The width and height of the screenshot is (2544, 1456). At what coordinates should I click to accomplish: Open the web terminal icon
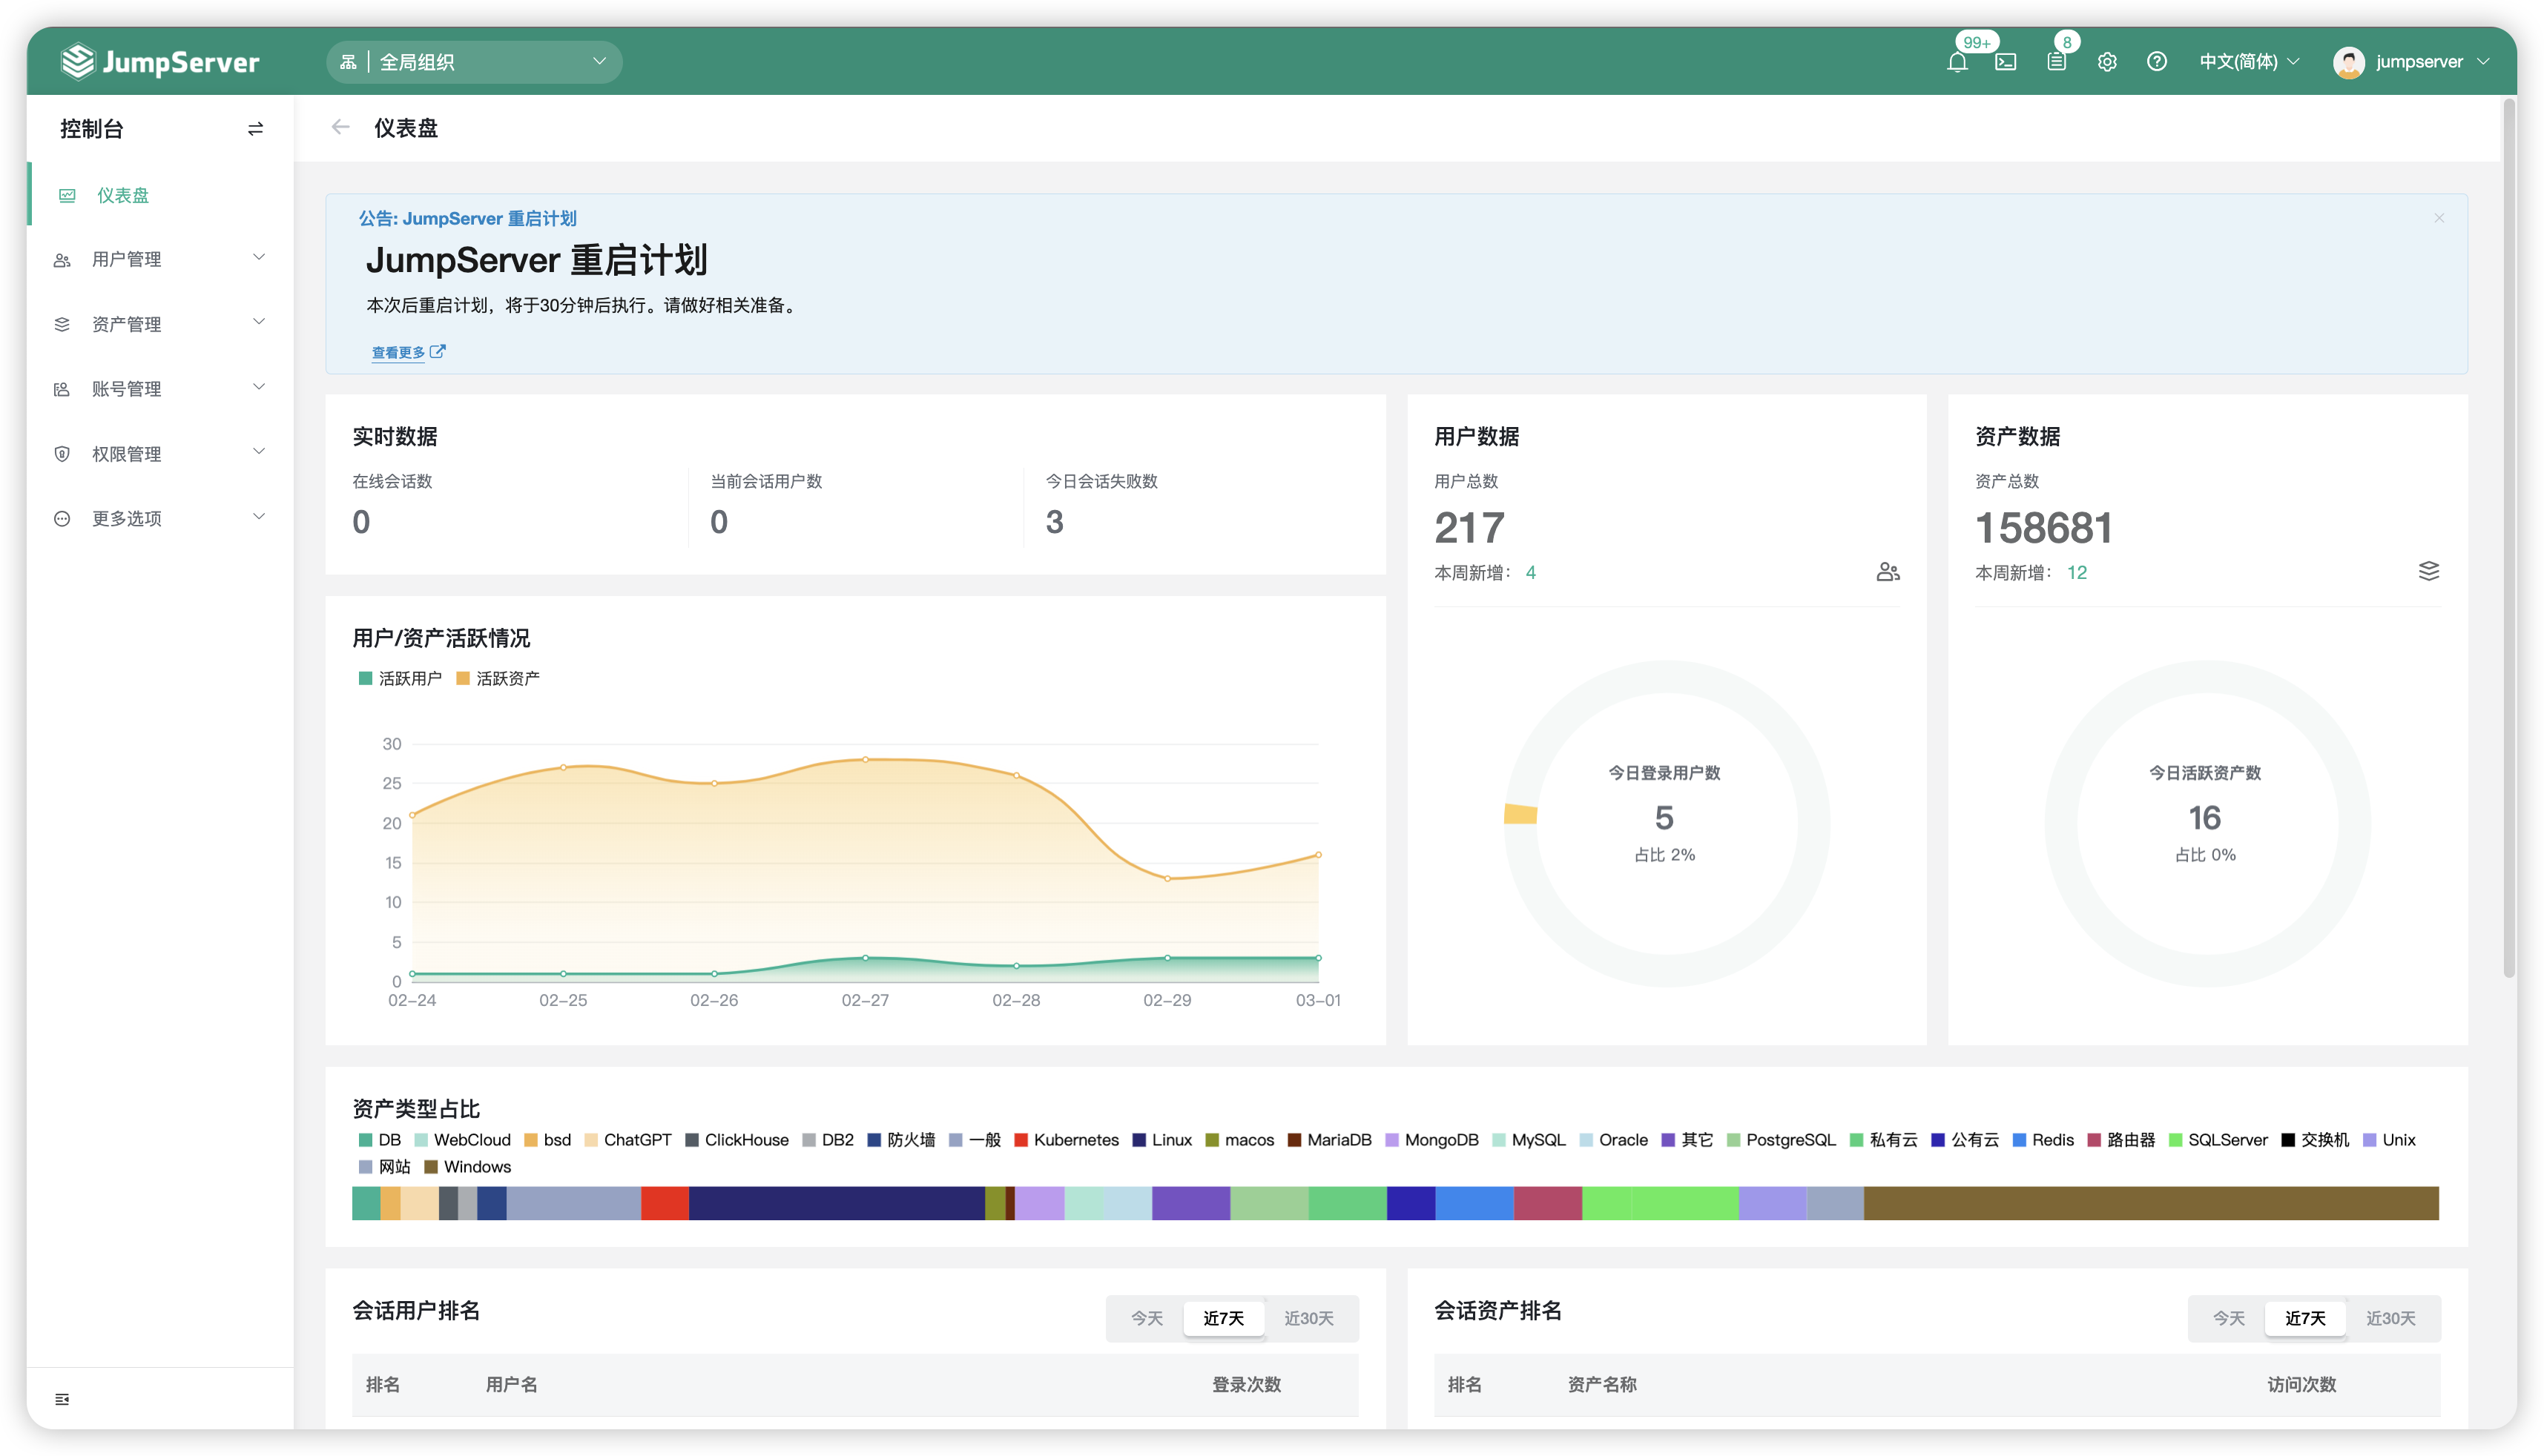[2006, 62]
